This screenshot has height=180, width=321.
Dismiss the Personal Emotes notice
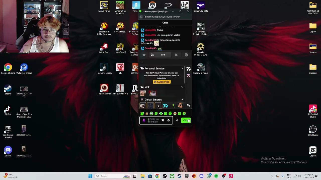(x=182, y=68)
